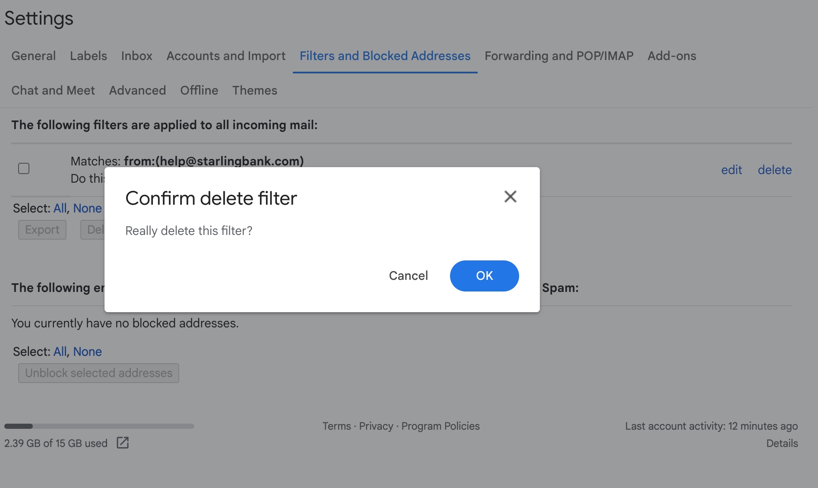Click 'You currently have no blocked addresses.' text
The height and width of the screenshot is (488, 818).
125,323
